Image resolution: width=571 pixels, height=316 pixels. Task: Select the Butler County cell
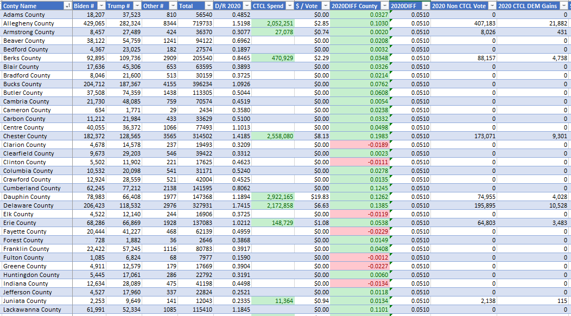(x=36, y=93)
